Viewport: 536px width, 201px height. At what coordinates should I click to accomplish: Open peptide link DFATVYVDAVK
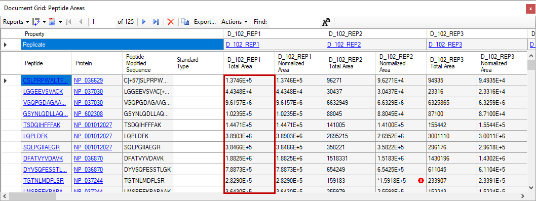pos(43,158)
